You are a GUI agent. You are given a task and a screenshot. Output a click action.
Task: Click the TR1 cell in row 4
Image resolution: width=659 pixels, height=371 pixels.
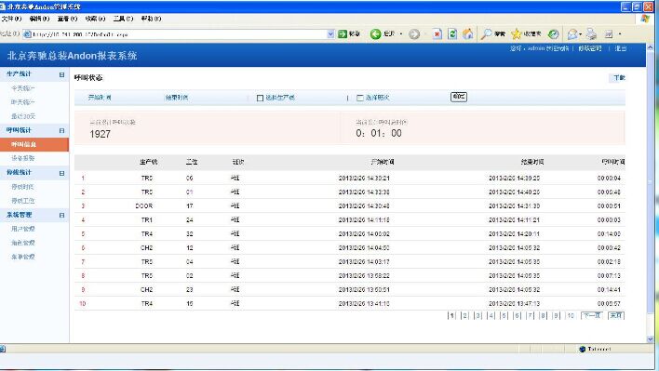click(147, 220)
